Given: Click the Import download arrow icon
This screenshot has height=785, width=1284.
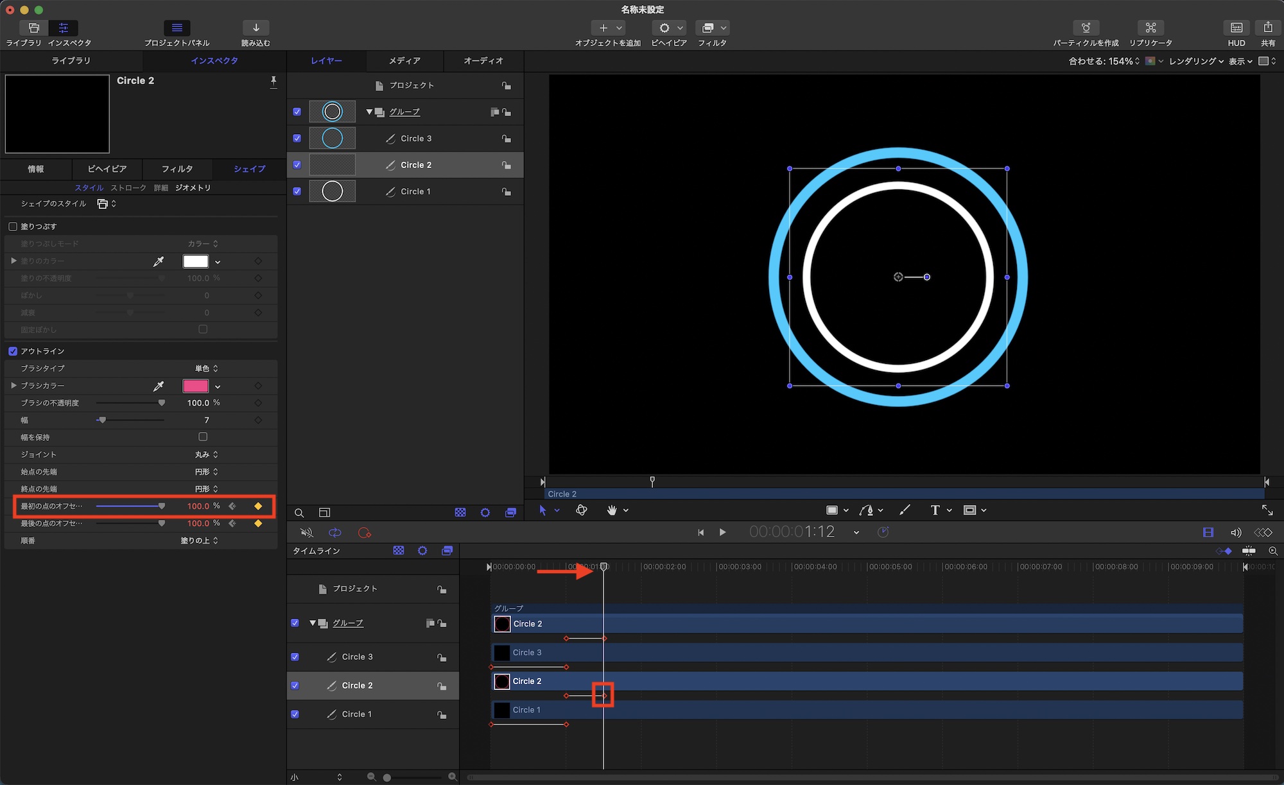Looking at the screenshot, I should point(256,28).
